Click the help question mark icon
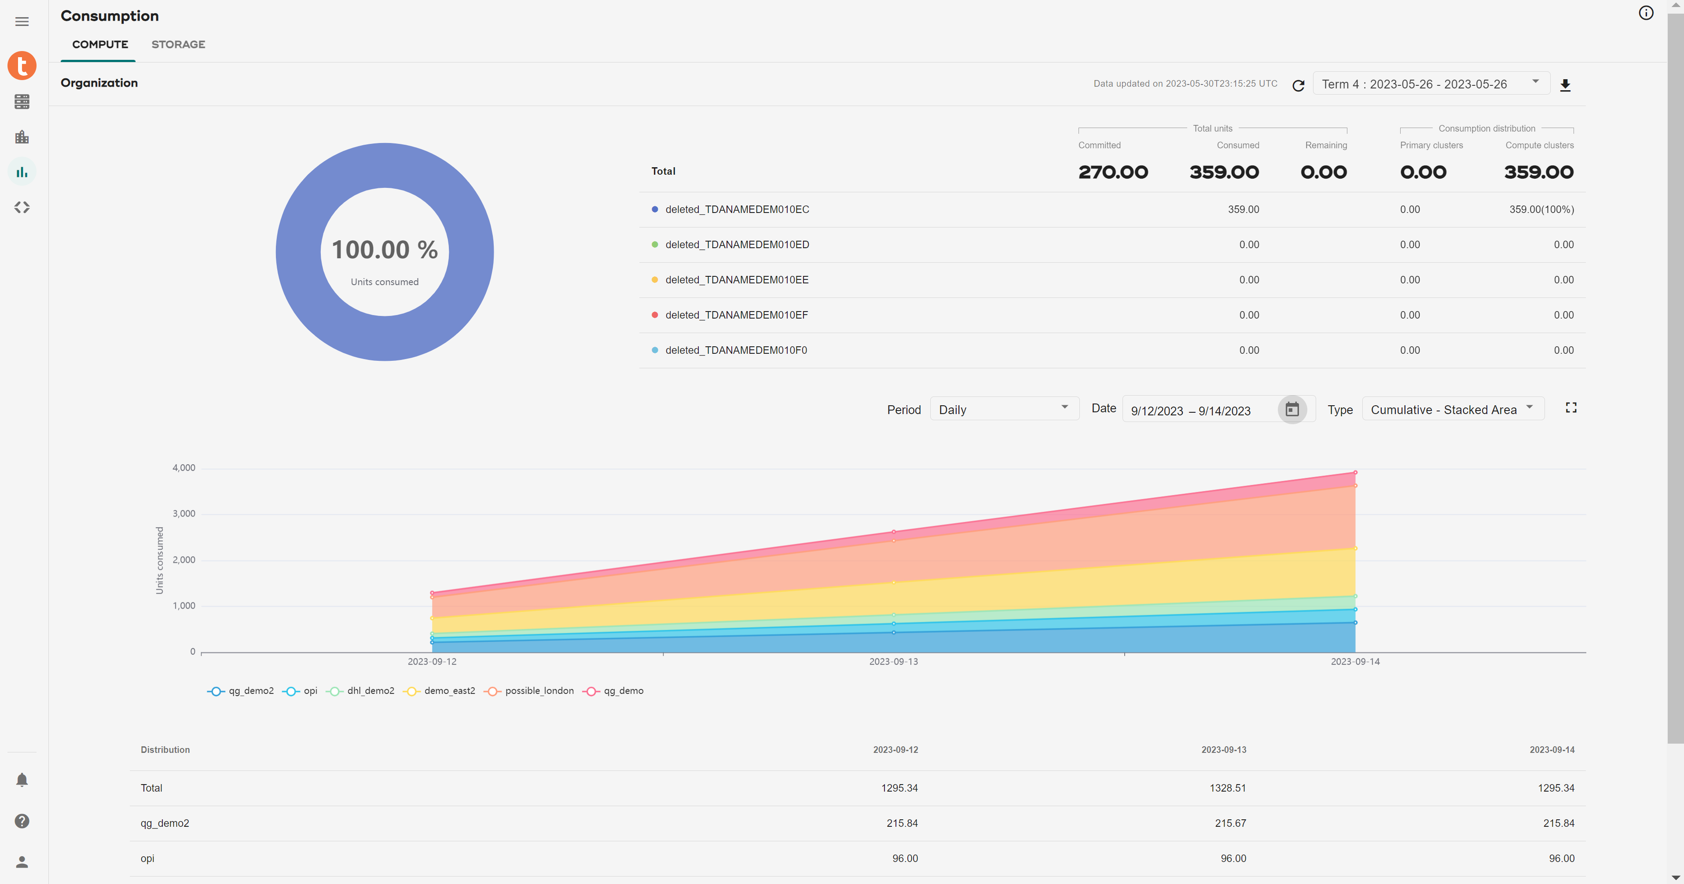 [x=22, y=821]
